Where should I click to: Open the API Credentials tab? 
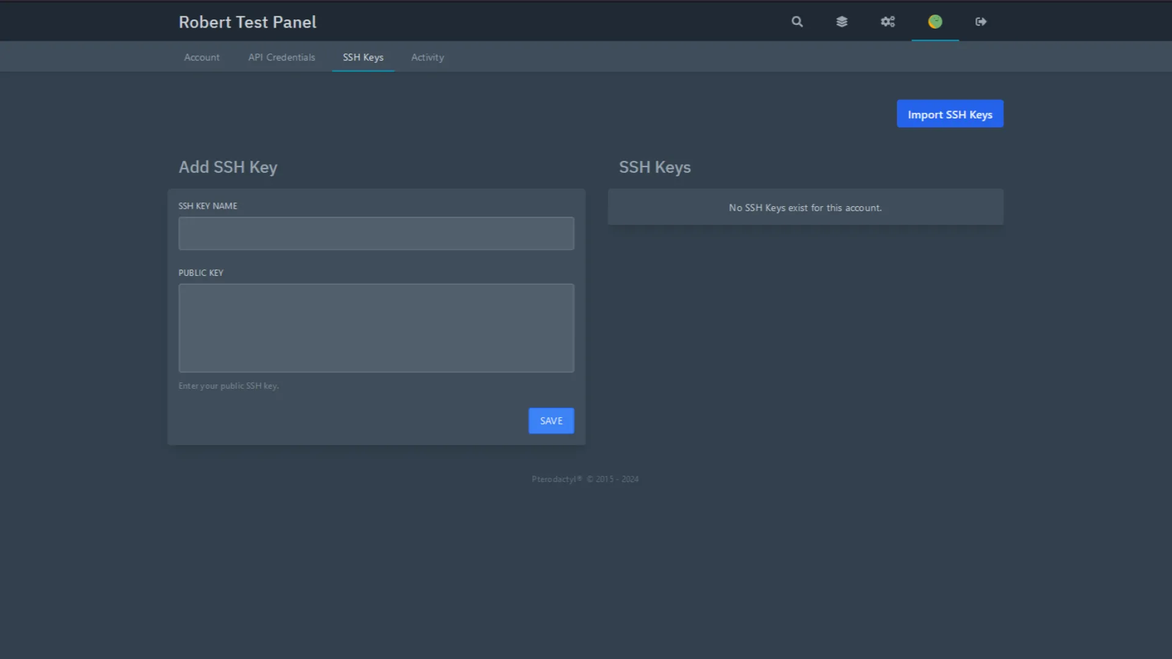281,57
